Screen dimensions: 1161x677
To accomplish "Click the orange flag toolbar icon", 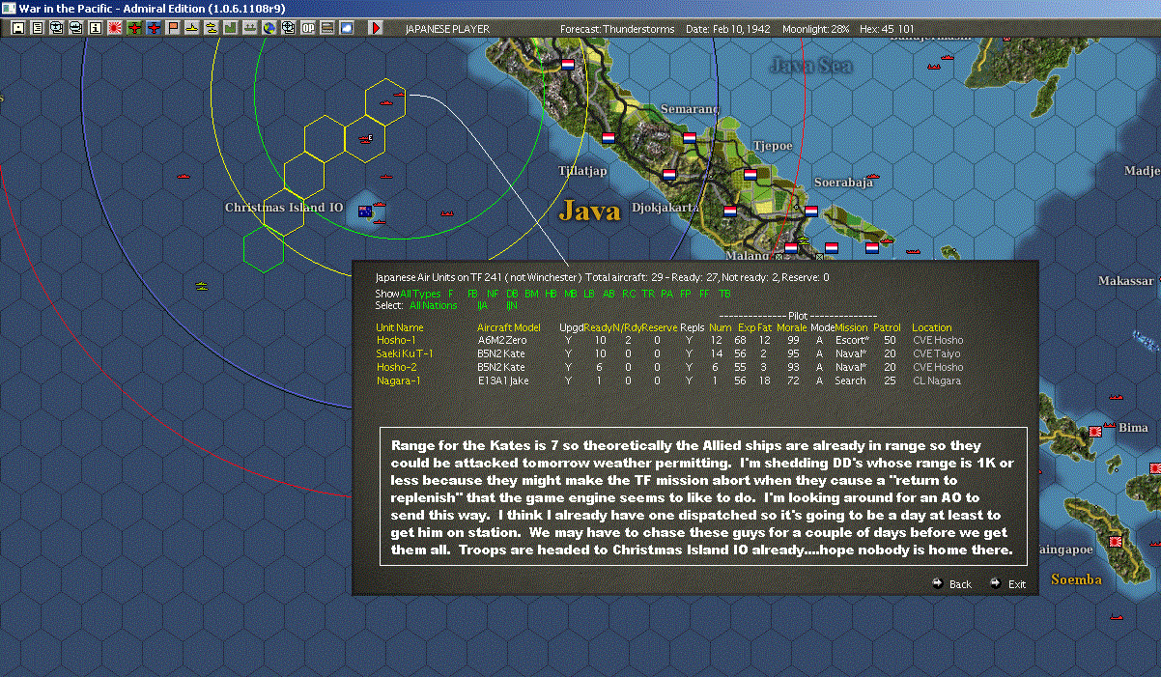I will tap(174, 29).
